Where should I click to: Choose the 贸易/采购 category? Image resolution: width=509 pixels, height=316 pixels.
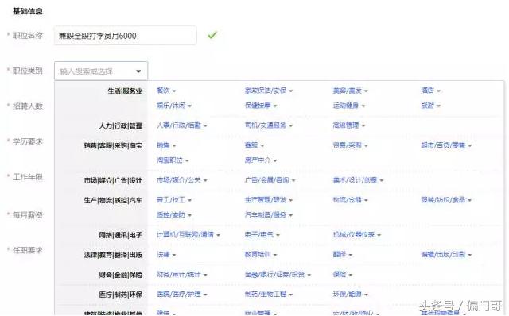point(350,145)
